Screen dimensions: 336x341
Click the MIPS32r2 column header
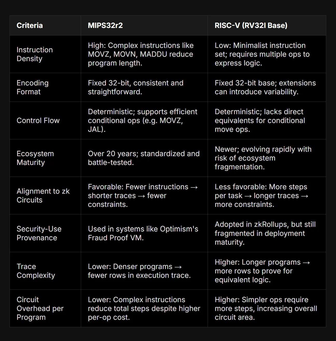pos(105,25)
